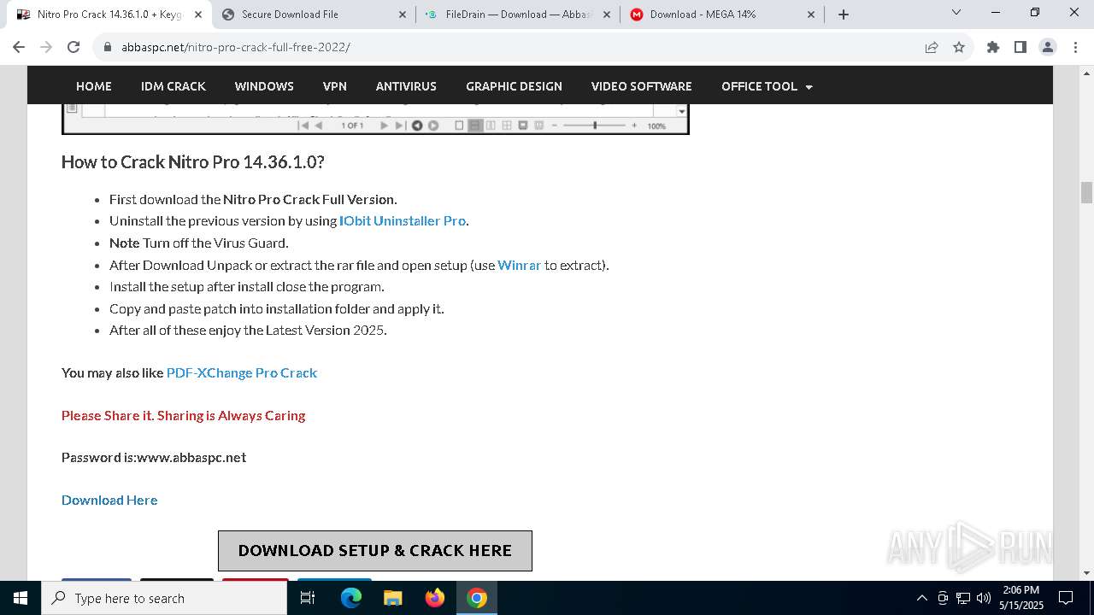
Task: Close the FileDrain Download tab
Action: pos(607,14)
